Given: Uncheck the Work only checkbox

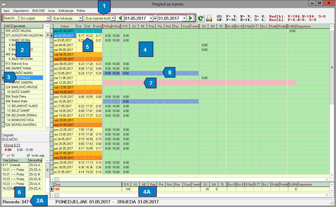Looking at the screenshot, I should 29,156.
